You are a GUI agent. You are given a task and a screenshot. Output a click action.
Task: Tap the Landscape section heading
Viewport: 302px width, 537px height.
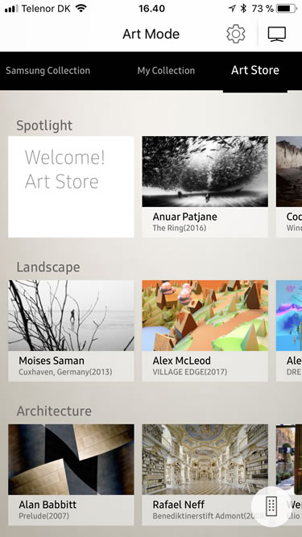[x=48, y=267]
